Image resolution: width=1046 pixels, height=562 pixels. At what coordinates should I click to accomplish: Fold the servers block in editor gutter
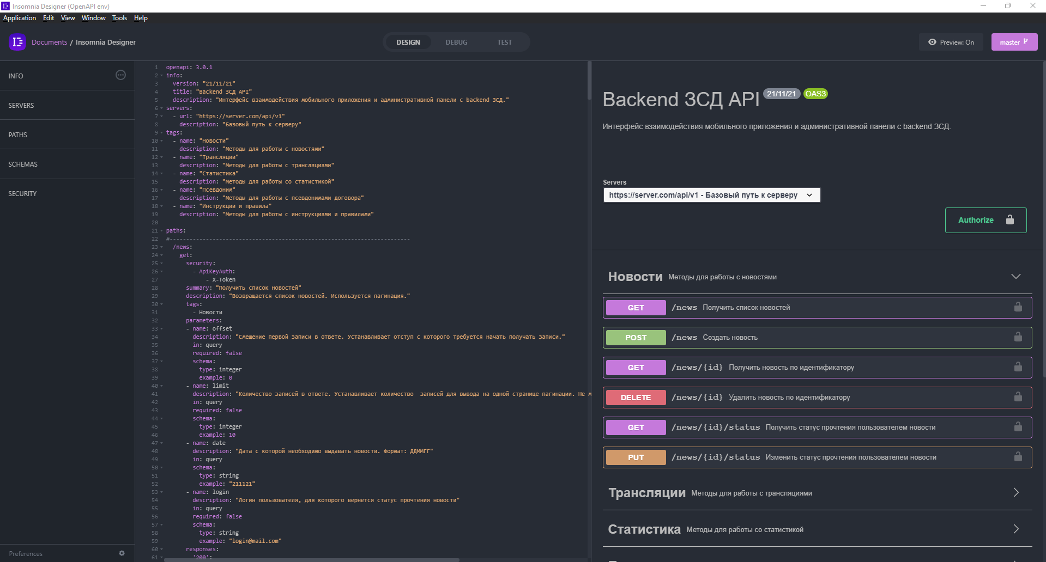(x=161, y=108)
